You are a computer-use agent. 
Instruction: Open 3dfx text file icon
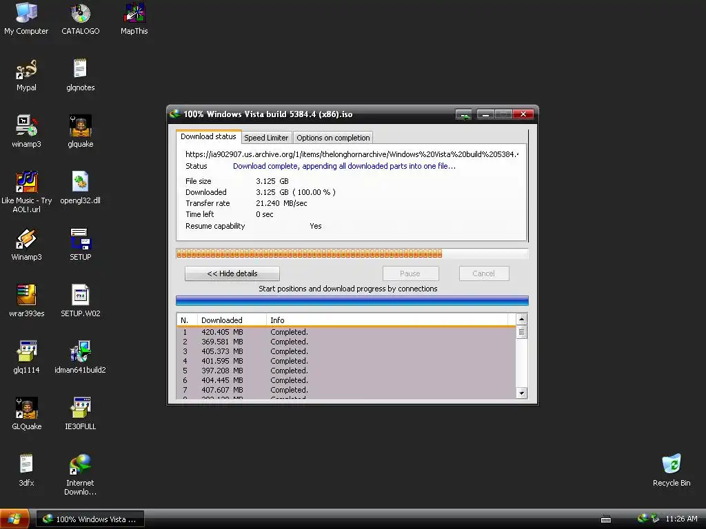point(26,470)
